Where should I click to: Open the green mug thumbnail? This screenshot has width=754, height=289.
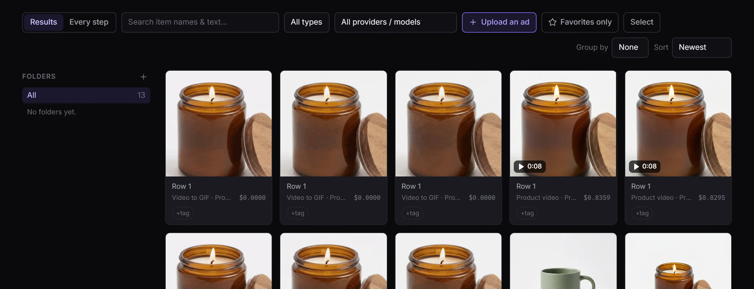pos(563,261)
